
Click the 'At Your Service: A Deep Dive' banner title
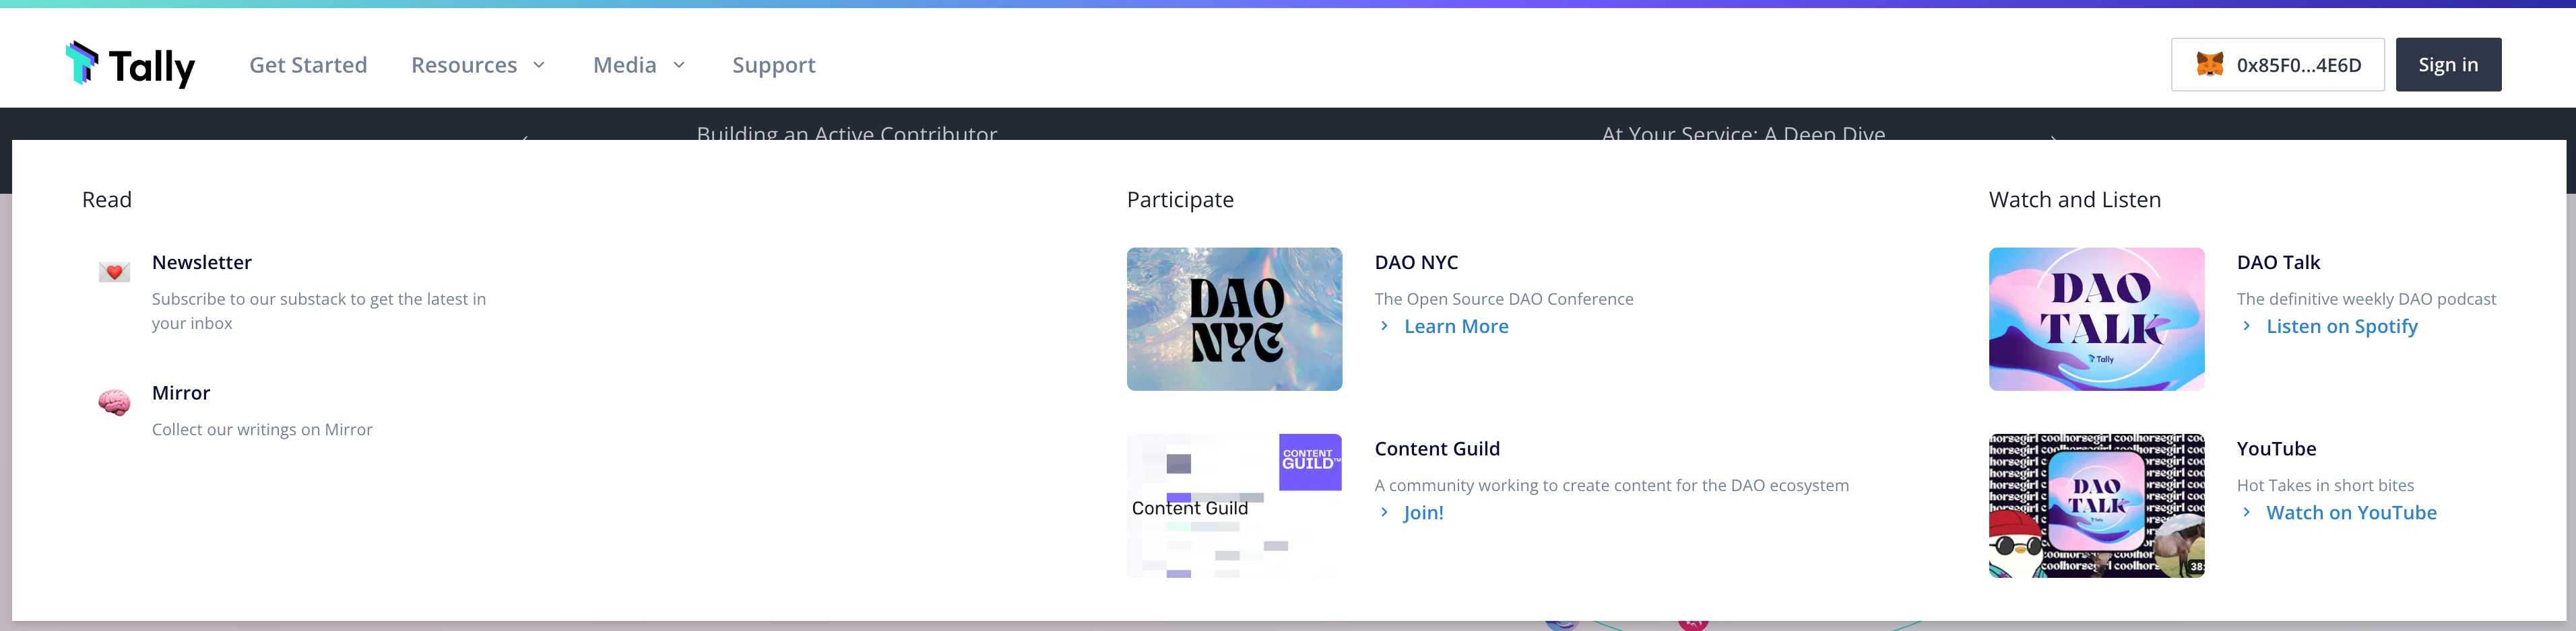1743,132
